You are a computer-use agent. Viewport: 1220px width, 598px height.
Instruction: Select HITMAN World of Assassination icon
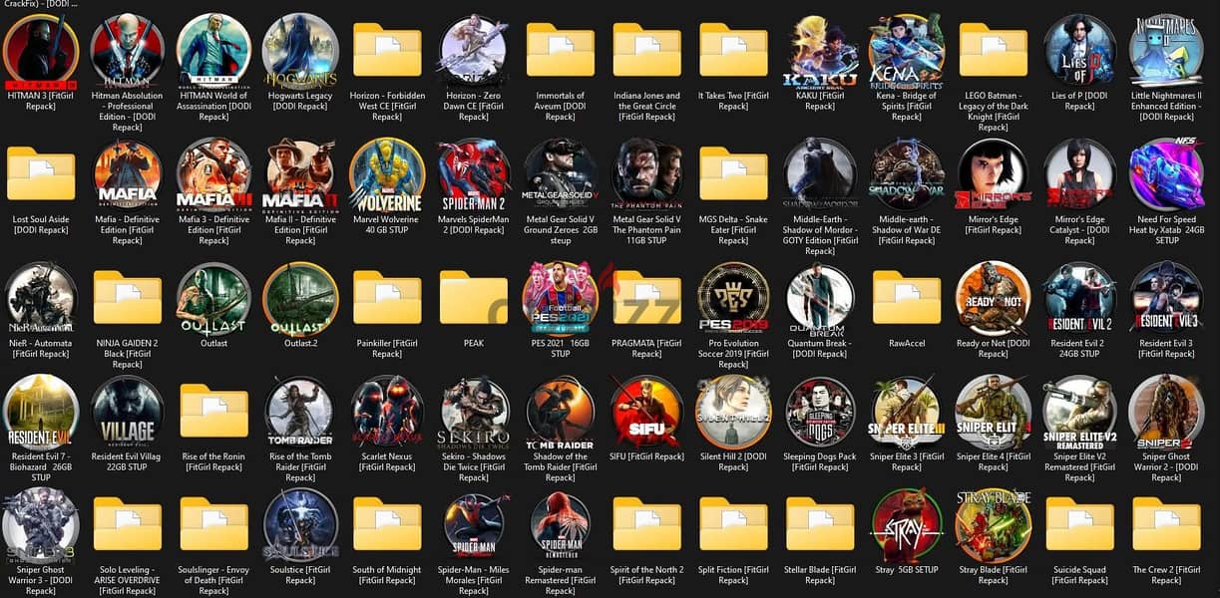point(213,52)
